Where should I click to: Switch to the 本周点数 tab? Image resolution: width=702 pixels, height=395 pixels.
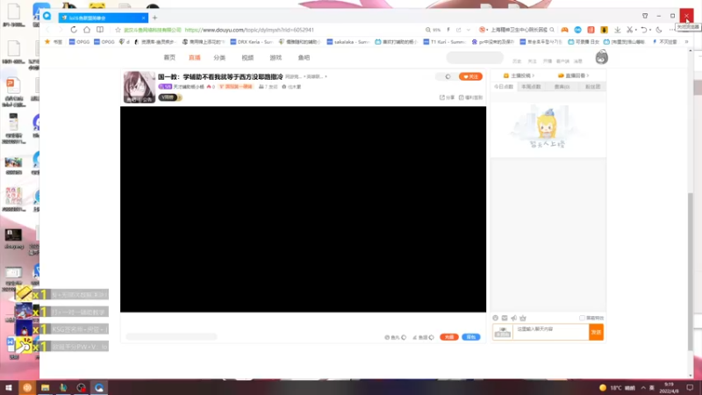(531, 86)
